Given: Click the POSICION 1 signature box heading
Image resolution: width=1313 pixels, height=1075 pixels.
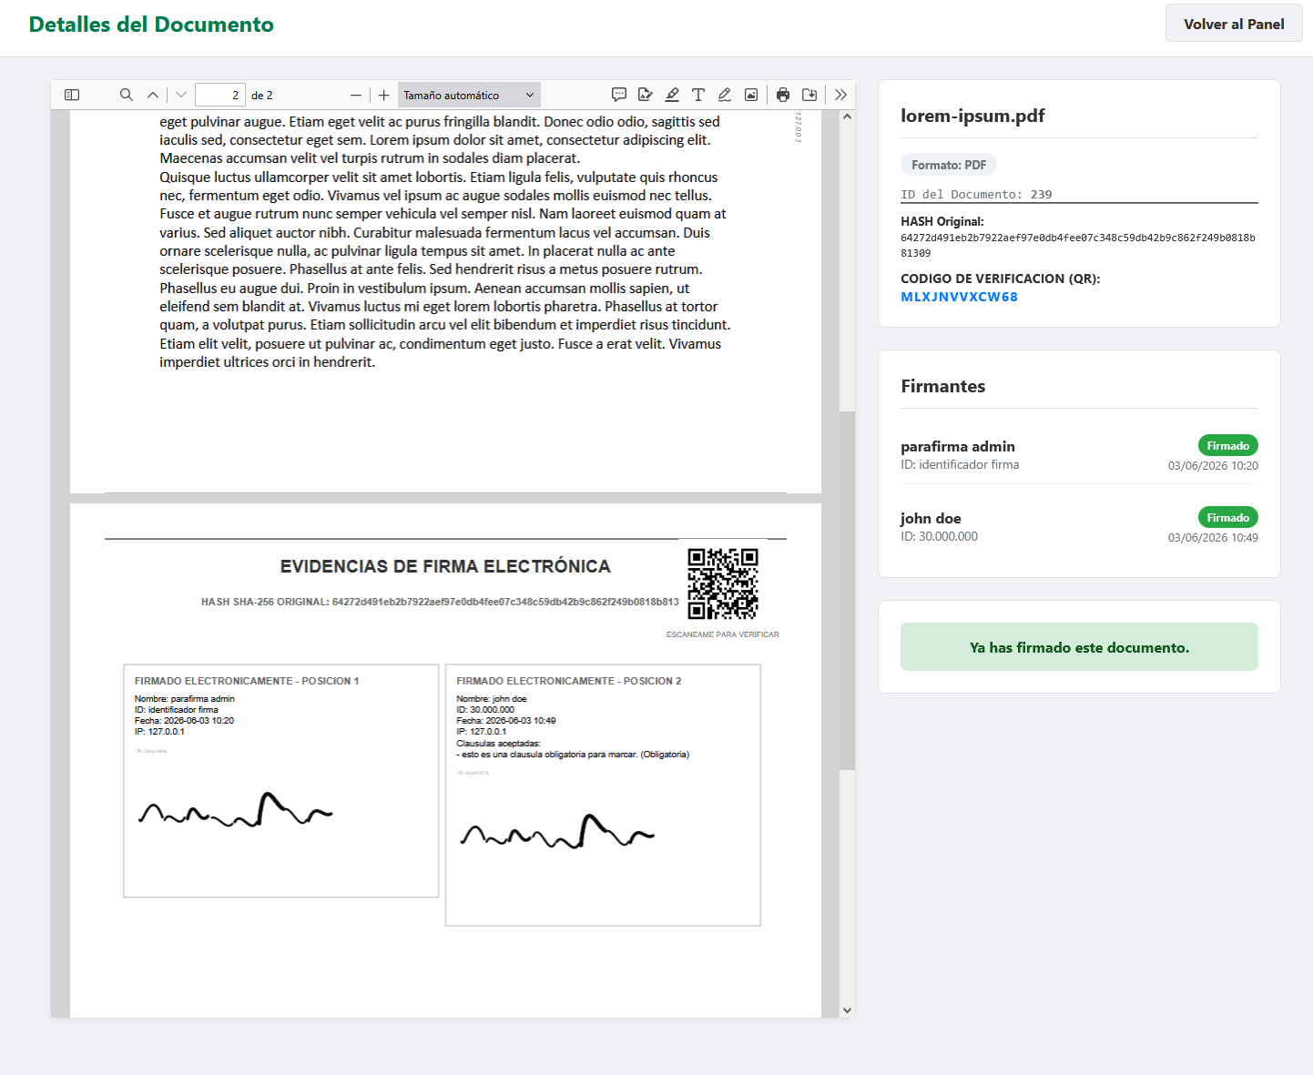Looking at the screenshot, I should pos(247,681).
